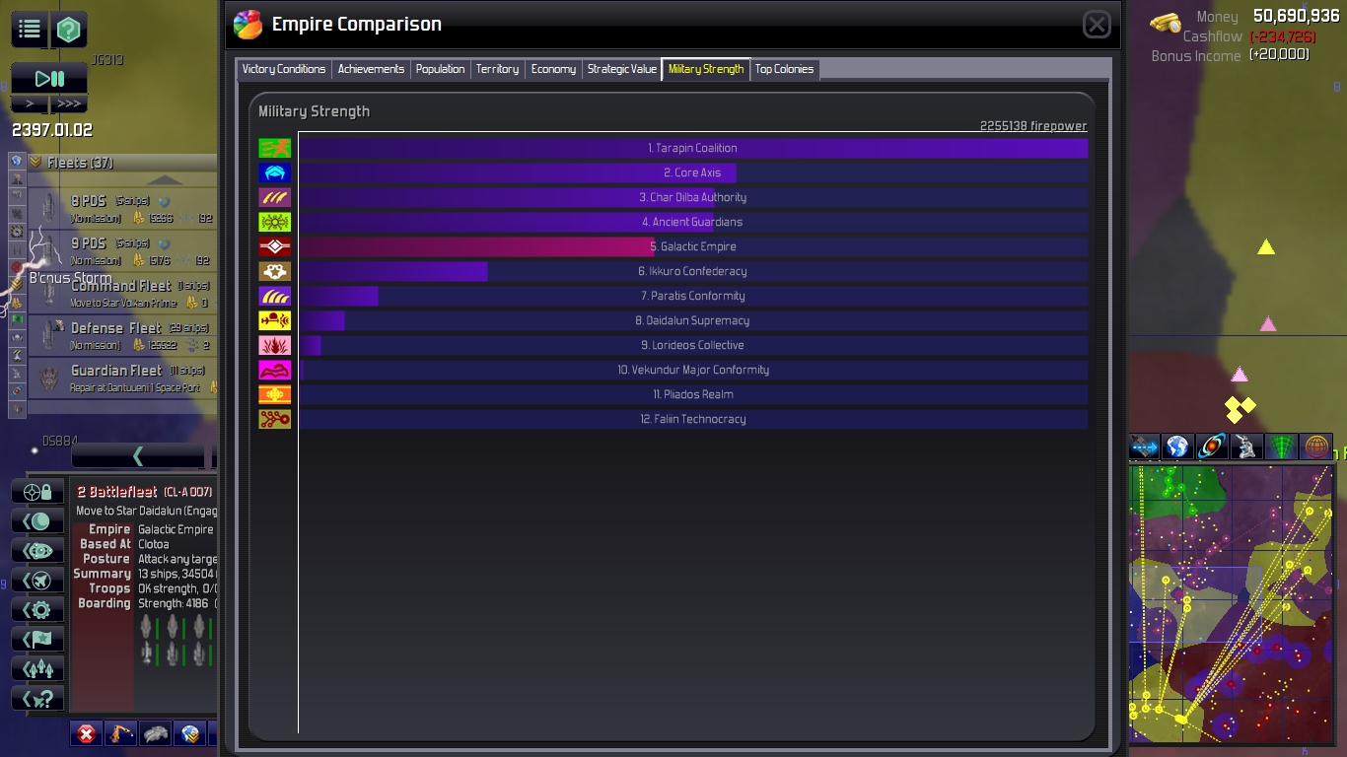Cycle to previous item with star flag button

(x=37, y=639)
